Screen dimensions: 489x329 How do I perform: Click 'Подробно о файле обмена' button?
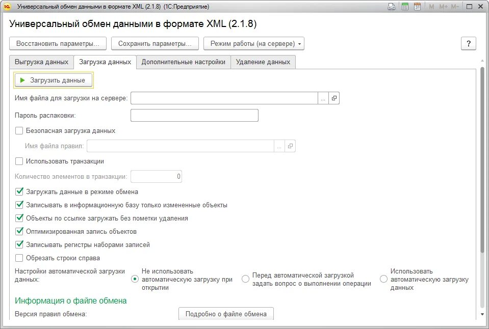[226, 314]
